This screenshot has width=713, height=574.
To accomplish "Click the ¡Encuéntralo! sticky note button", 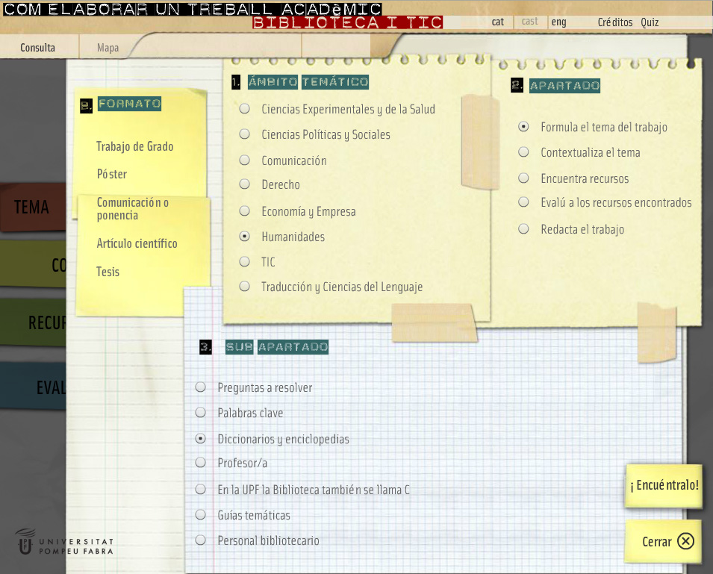I will (664, 485).
